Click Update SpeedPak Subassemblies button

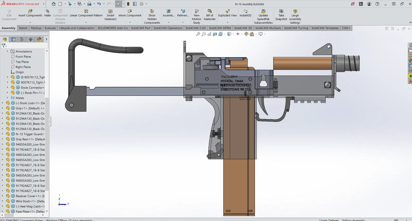(263, 11)
